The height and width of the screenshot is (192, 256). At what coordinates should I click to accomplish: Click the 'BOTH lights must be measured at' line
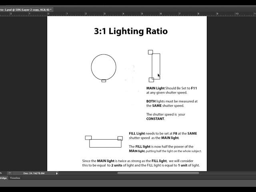click(x=172, y=101)
